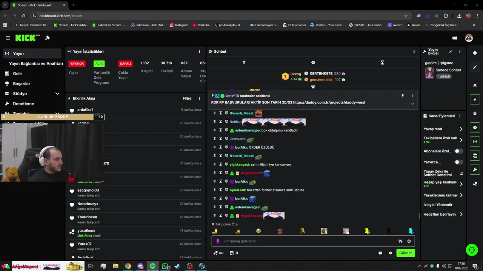The width and height of the screenshot is (483, 271).
Task: Open Hesap yaşı kısıtlaması options
Action: (x=443, y=184)
